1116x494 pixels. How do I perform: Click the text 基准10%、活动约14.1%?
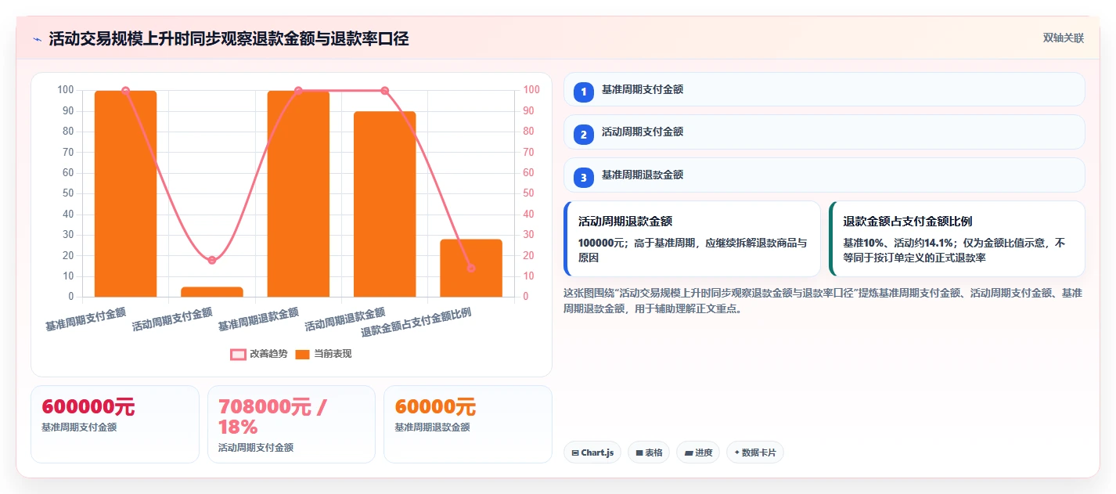(x=898, y=243)
